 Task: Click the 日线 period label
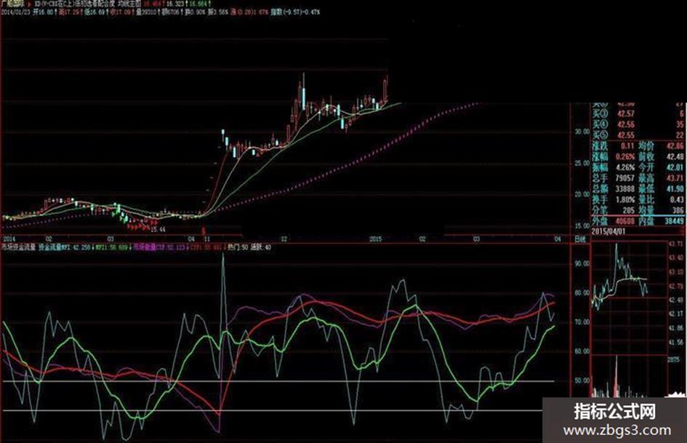point(579,239)
